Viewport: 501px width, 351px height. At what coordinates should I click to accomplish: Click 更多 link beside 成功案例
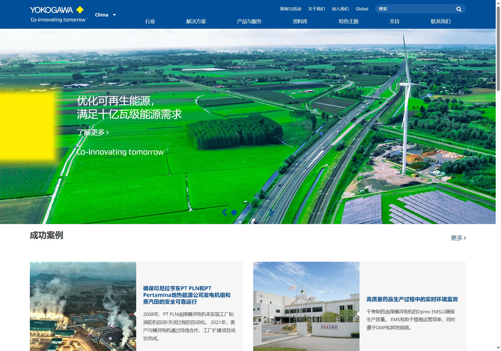pos(458,238)
